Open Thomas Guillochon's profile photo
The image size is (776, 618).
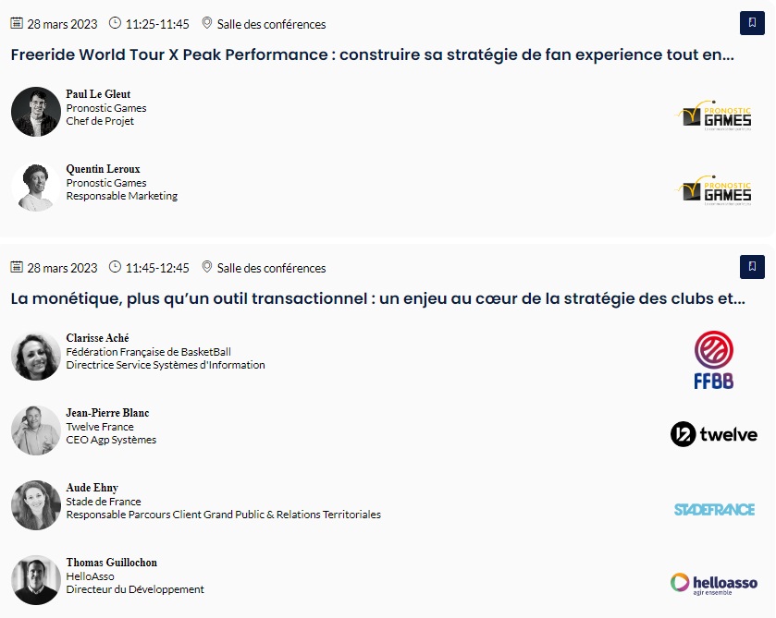click(x=36, y=580)
